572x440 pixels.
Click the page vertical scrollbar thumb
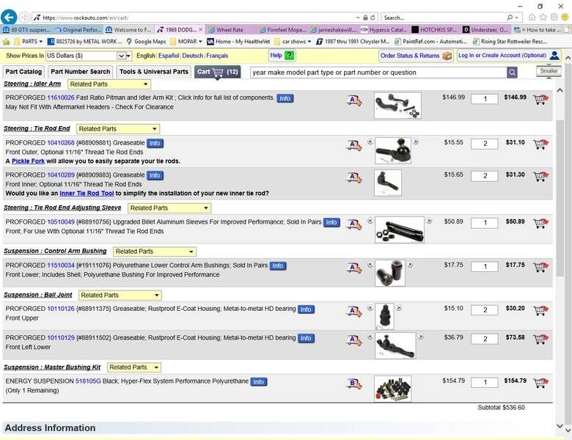coord(560,197)
